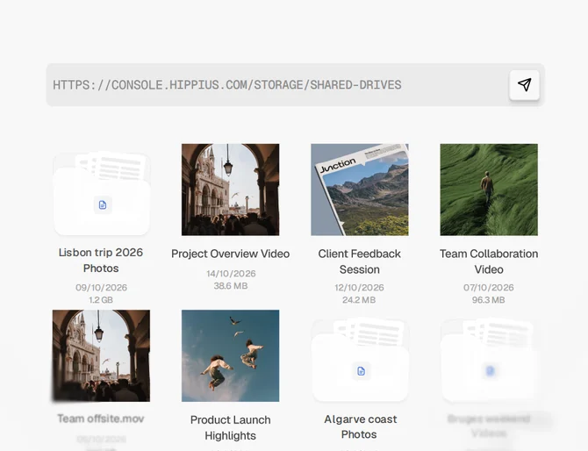Open the Team offsite.mov thumbnail

point(101,355)
